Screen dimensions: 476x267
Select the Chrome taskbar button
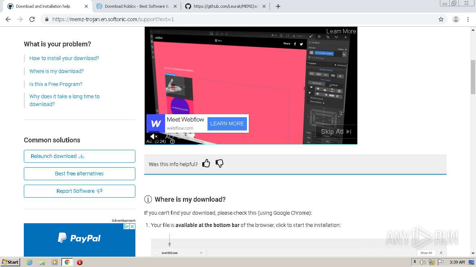click(67, 262)
